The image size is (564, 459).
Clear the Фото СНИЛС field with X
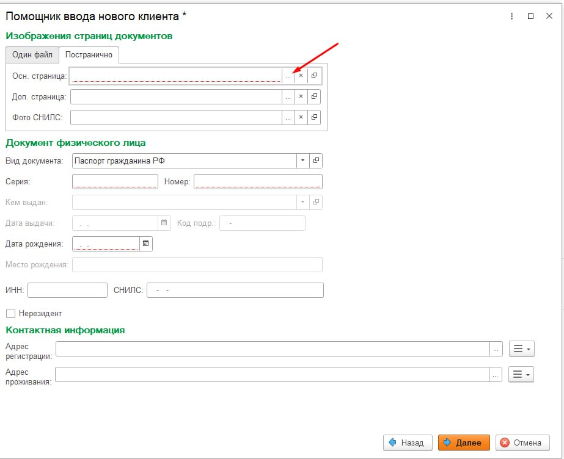coord(301,117)
